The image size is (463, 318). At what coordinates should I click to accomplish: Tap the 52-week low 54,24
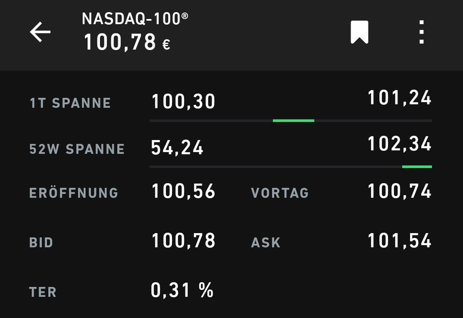(177, 148)
